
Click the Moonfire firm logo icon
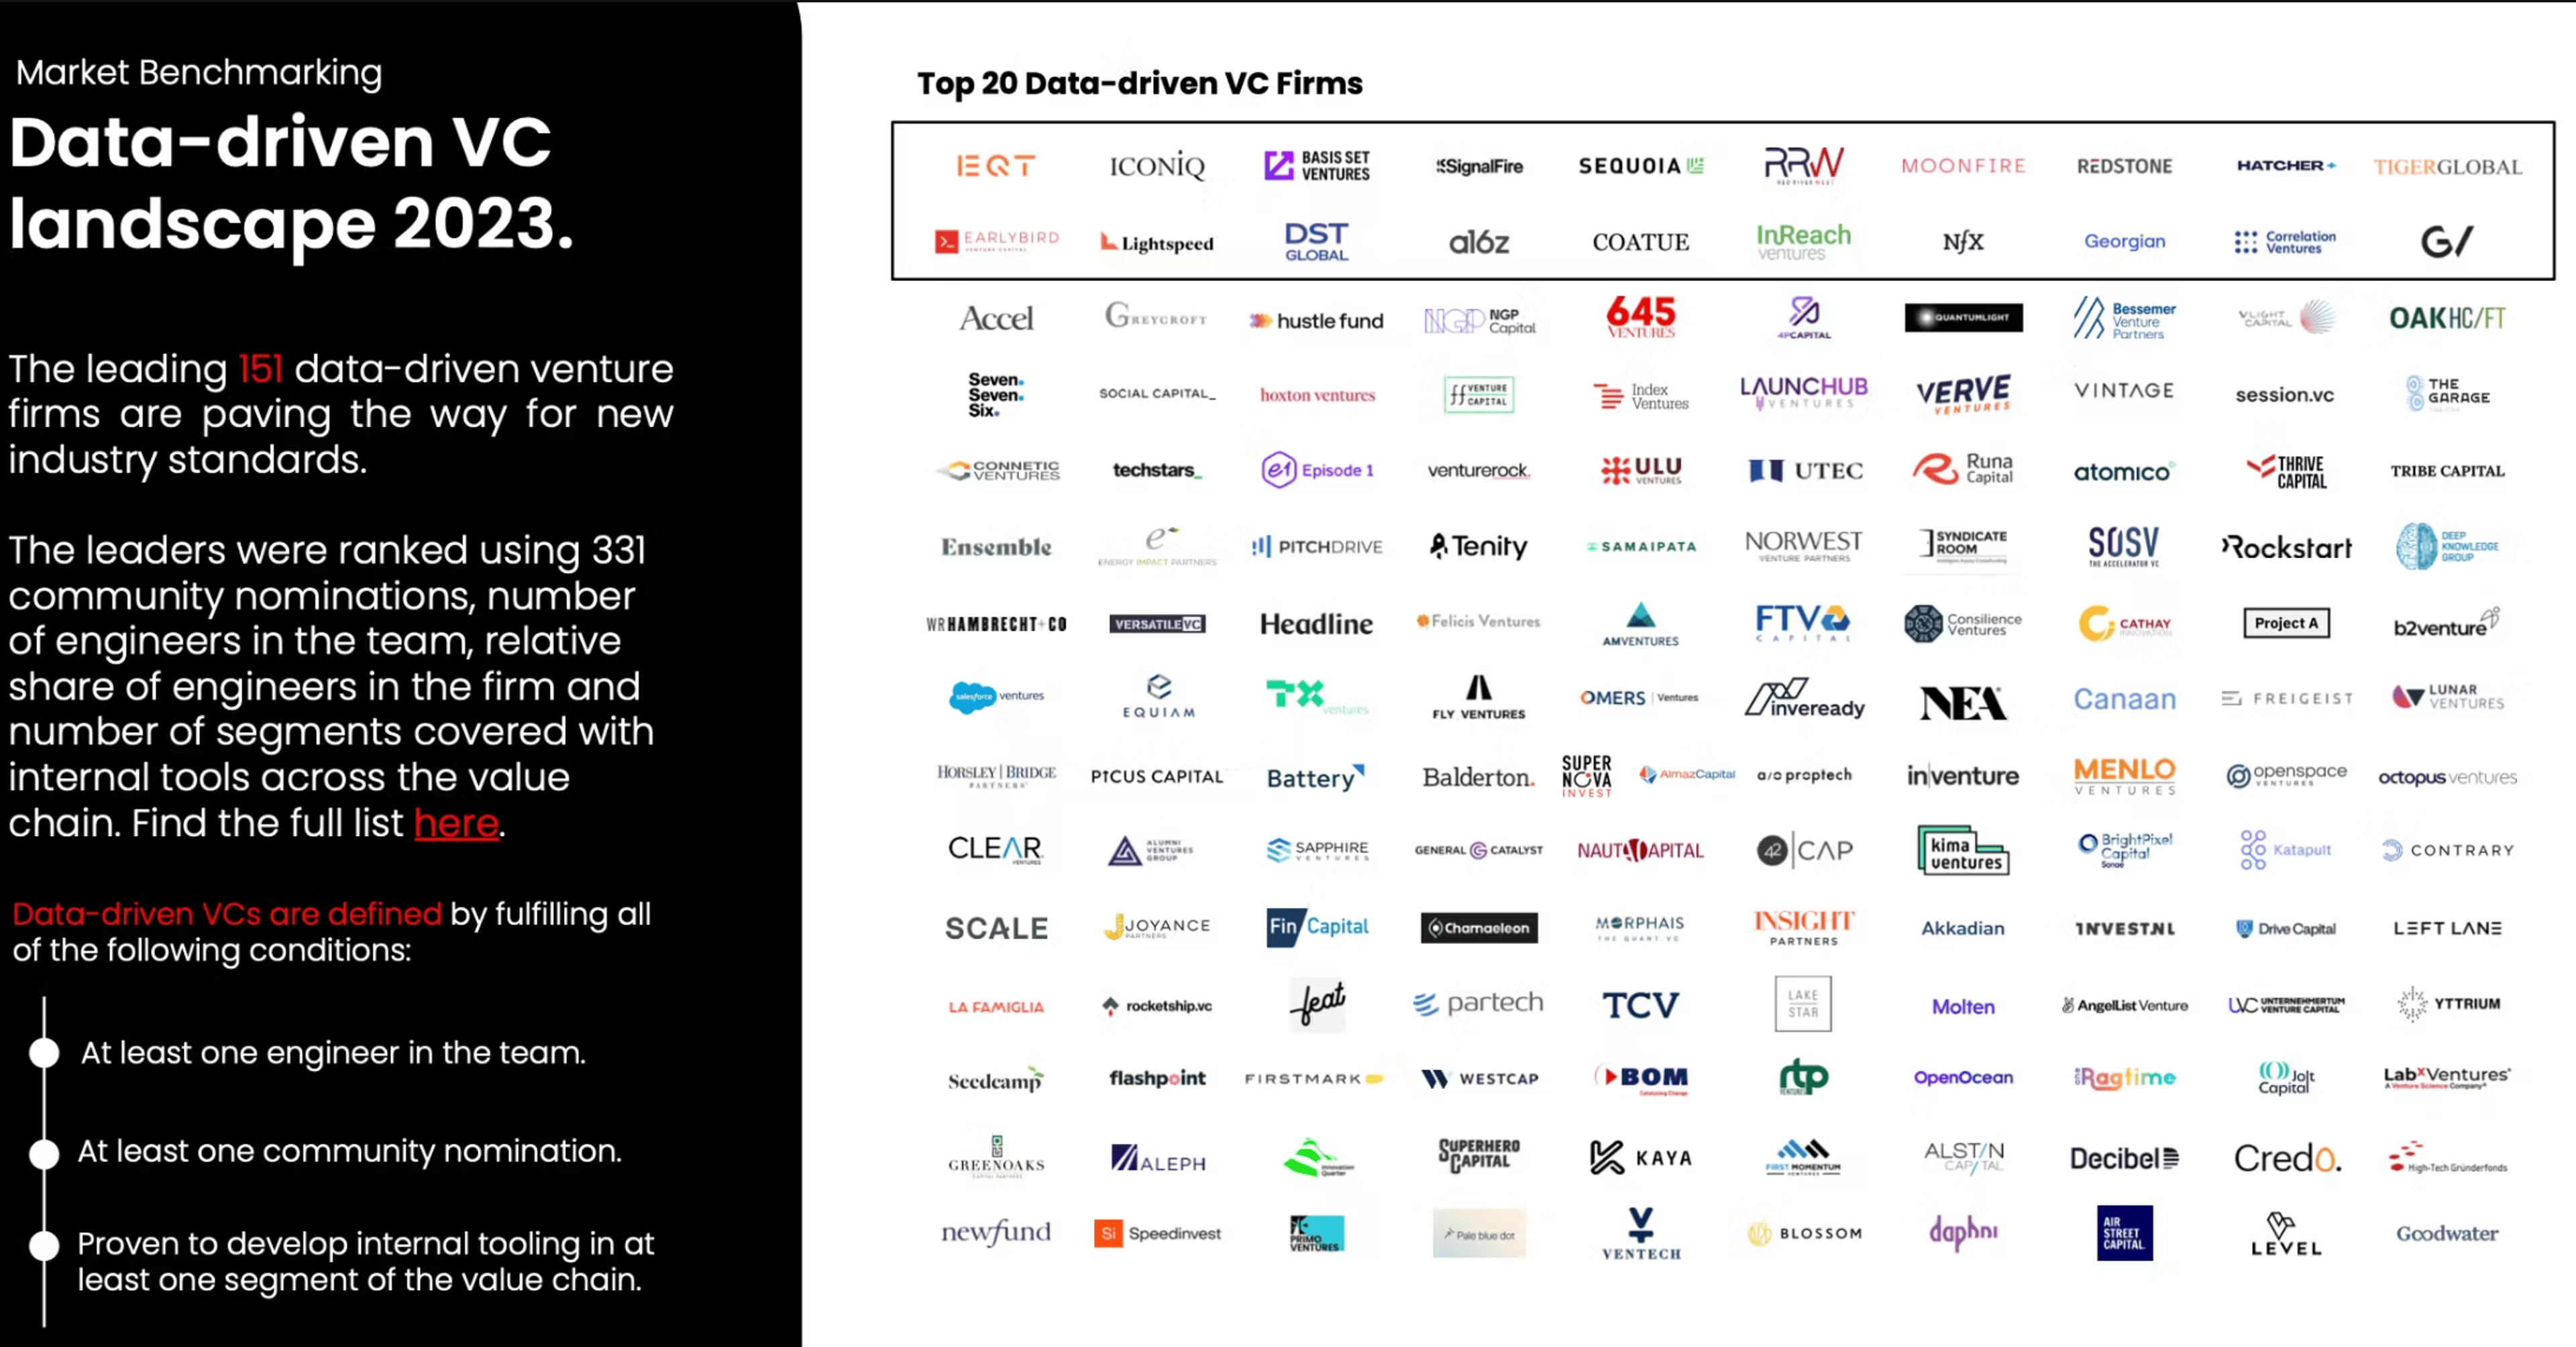pyautogui.click(x=1963, y=165)
